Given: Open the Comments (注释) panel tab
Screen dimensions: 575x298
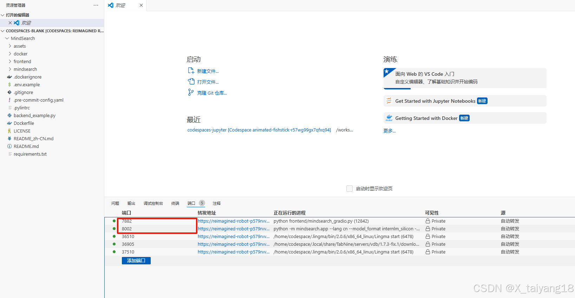Looking at the screenshot, I should tap(217, 203).
